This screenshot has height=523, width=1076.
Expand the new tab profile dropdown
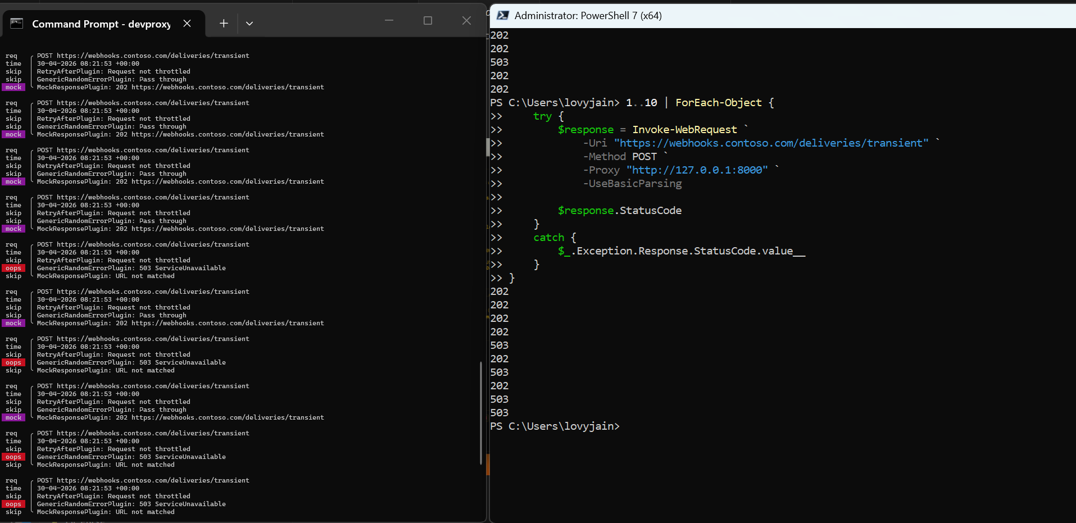[249, 23]
